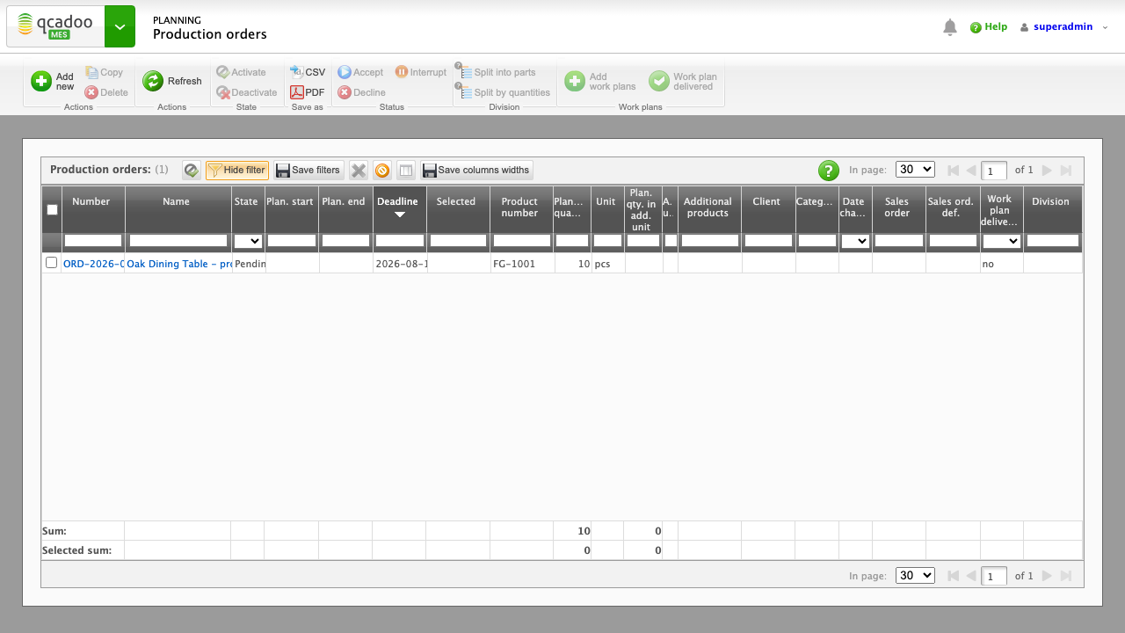
Task: Open top In page size dropdown
Action: point(915,170)
